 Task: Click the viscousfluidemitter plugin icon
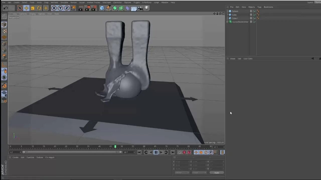tap(230, 22)
